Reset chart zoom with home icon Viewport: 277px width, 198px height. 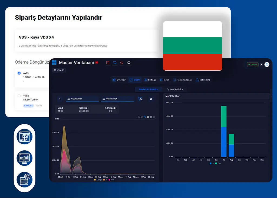151,117
